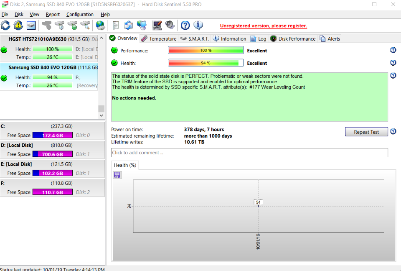The image size is (401, 271).
Task: Click the disk list scroll down arrow
Action: coord(101,115)
